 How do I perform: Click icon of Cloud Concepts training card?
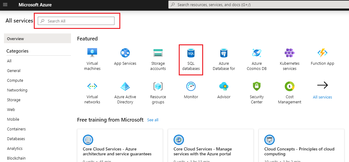pyautogui.click(x=270, y=140)
